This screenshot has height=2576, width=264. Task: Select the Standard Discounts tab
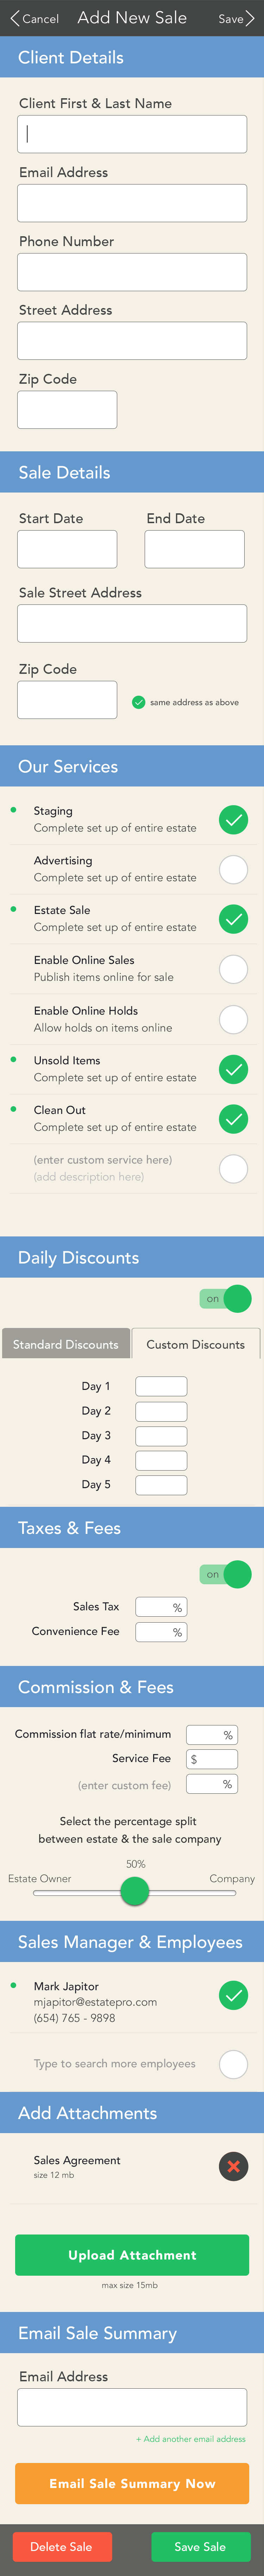pyautogui.click(x=66, y=1344)
